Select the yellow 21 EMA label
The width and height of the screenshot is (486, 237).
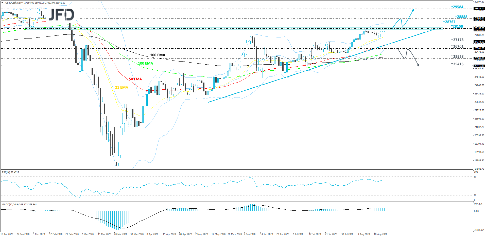pos(121,87)
